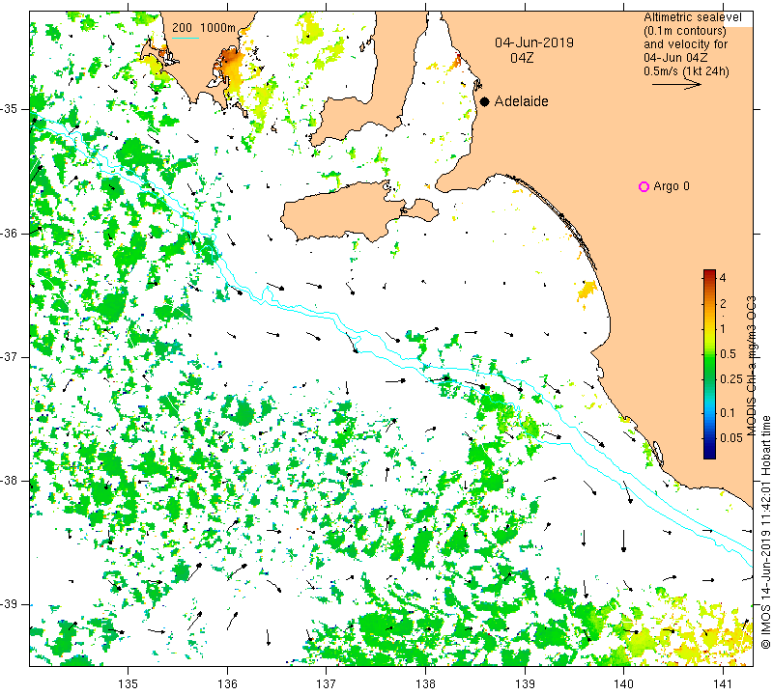Screen dimensions: 773x695
Task: Click the '200 1000m' depth legend text
Action: 204,28
